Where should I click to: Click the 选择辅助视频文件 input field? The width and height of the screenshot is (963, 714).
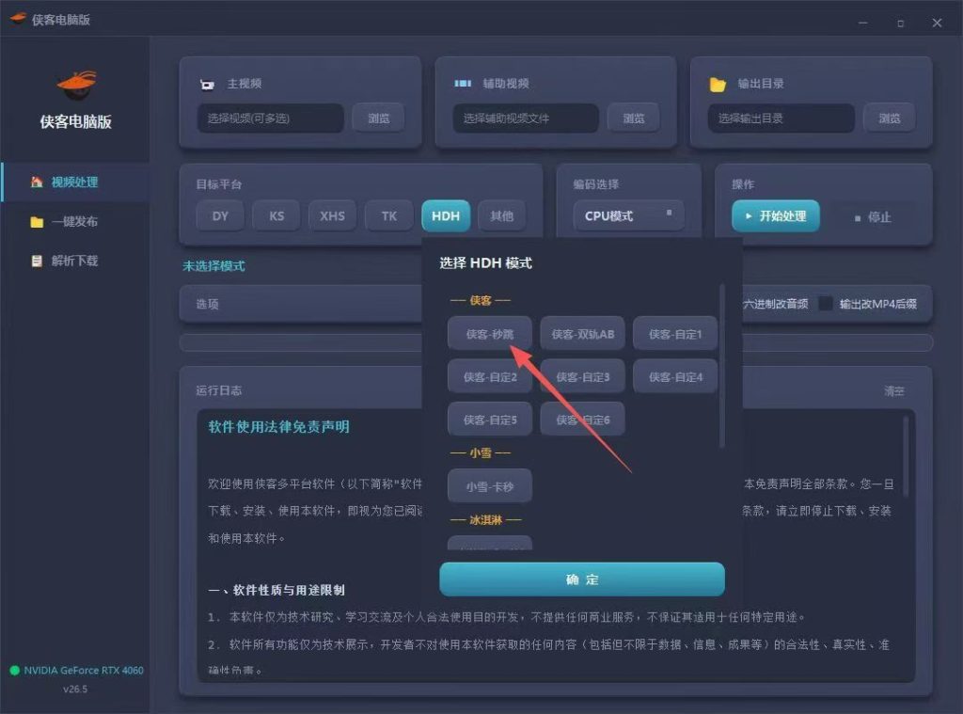pos(526,118)
